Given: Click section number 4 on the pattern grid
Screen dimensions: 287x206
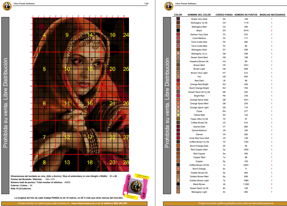Looking at the screenshot, I should point(44,35).
